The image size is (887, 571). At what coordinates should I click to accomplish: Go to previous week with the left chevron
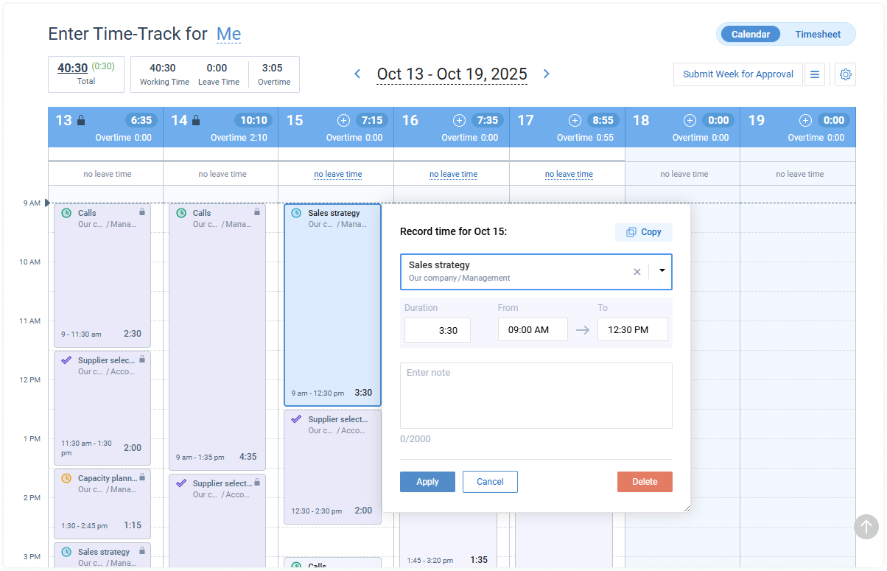[357, 74]
